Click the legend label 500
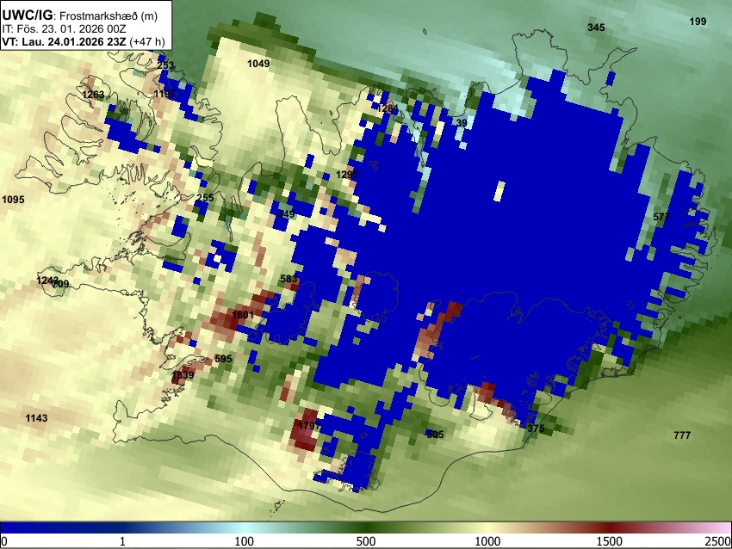 366,541
